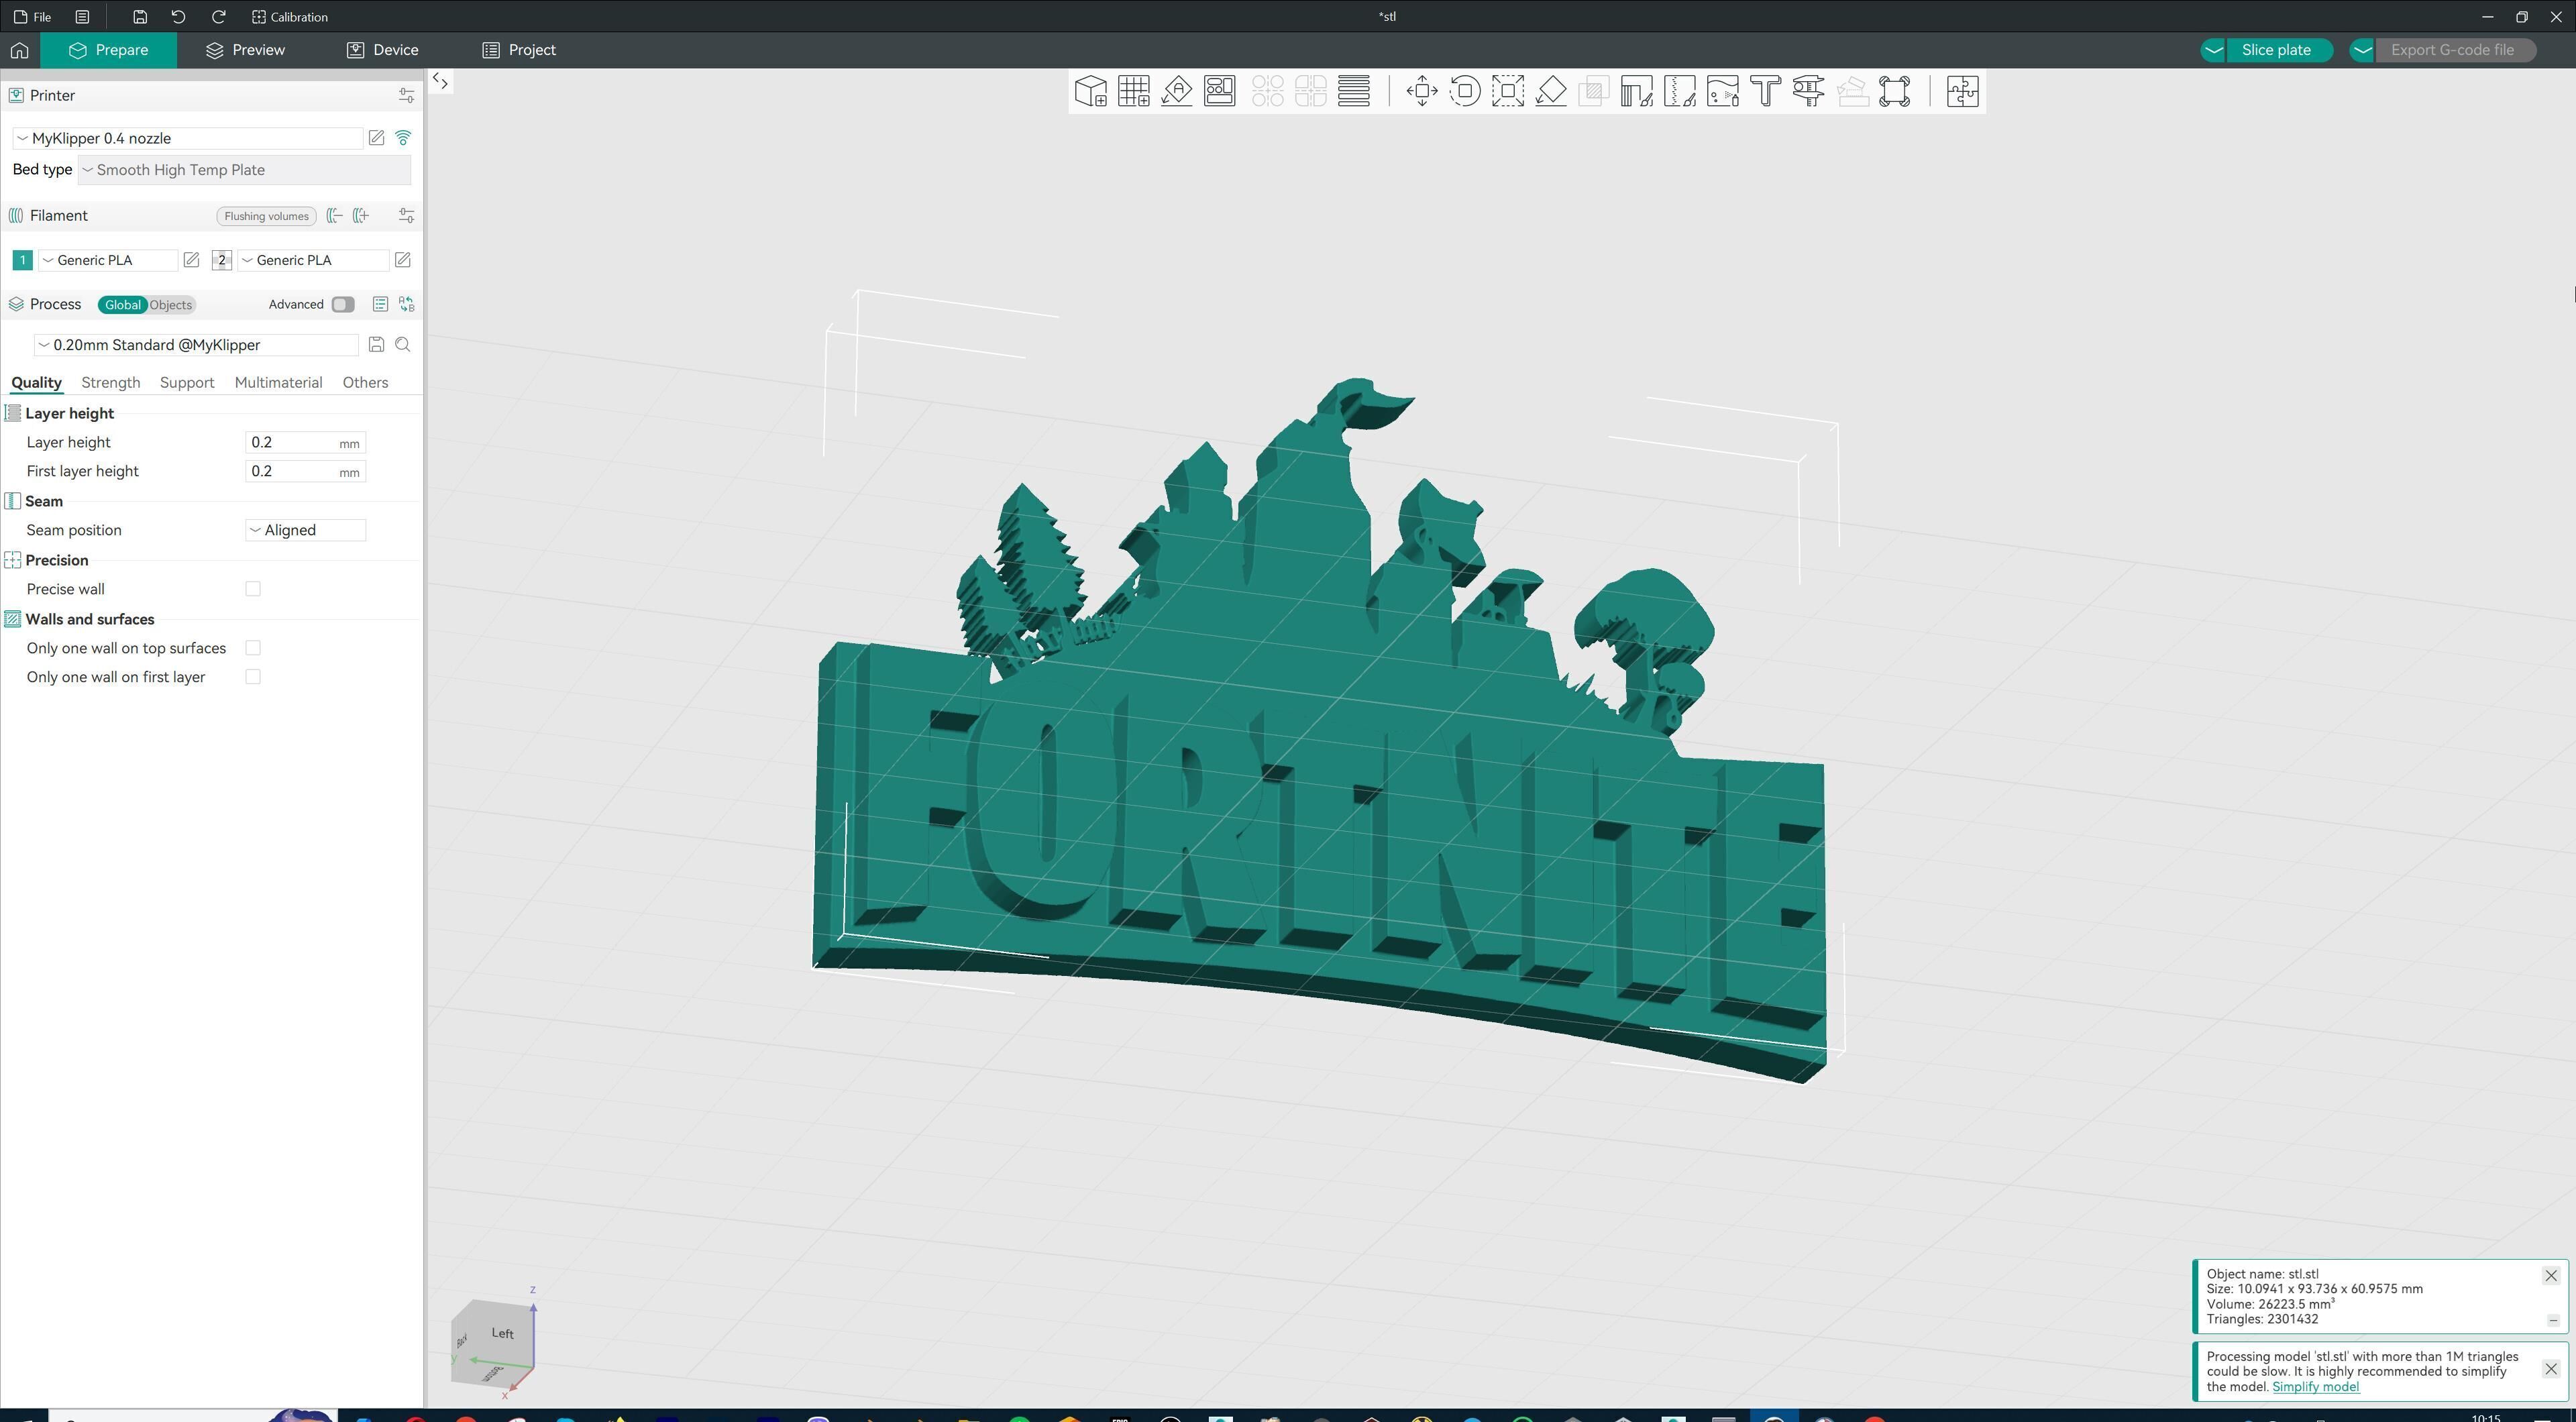Remove last filament with minus icon
Viewport: 2576px width, 1422px height.
click(x=335, y=216)
